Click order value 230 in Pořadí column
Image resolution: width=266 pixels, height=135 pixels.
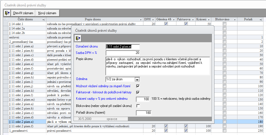click(250, 131)
